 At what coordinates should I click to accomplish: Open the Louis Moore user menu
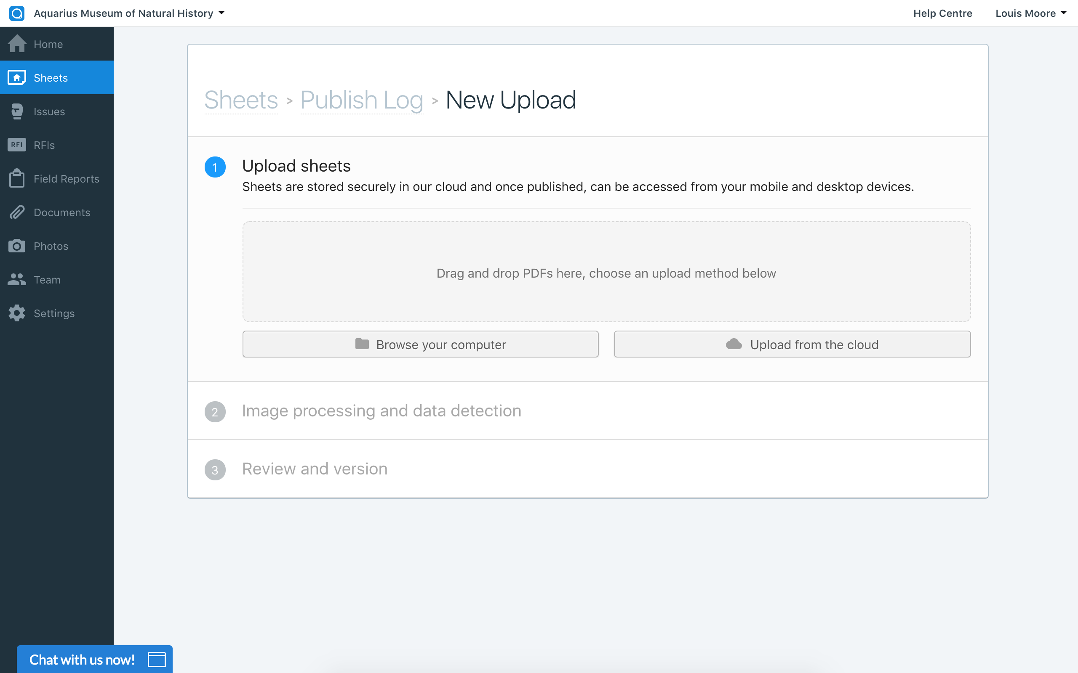pyautogui.click(x=1030, y=13)
